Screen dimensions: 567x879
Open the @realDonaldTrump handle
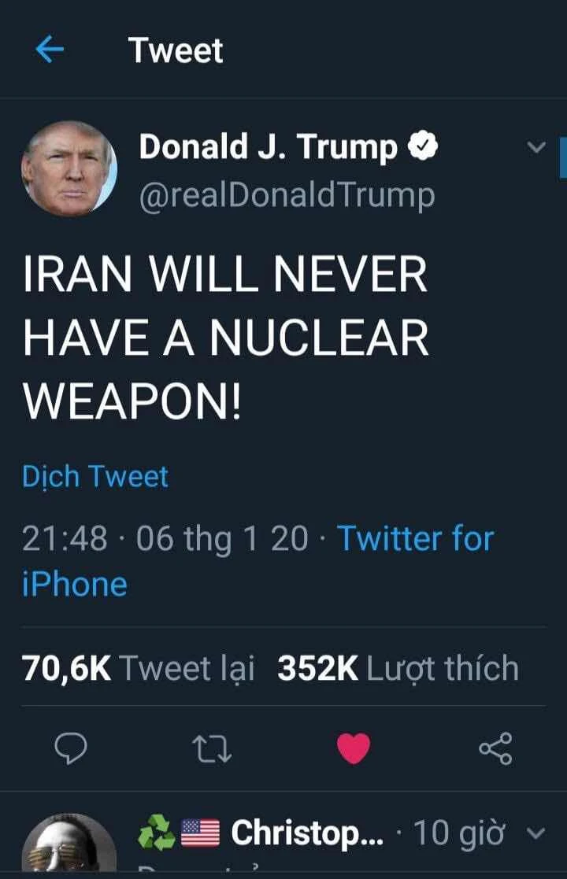pos(287,196)
